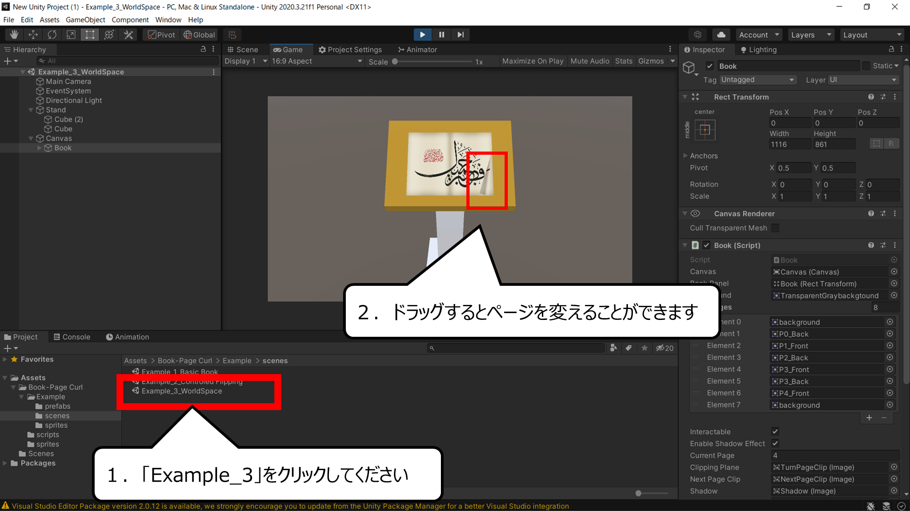
Task: Select the Hand tool in toolbar
Action: point(14,35)
